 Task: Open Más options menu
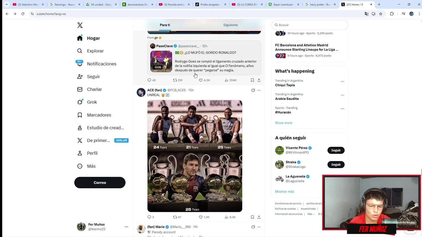(86, 166)
